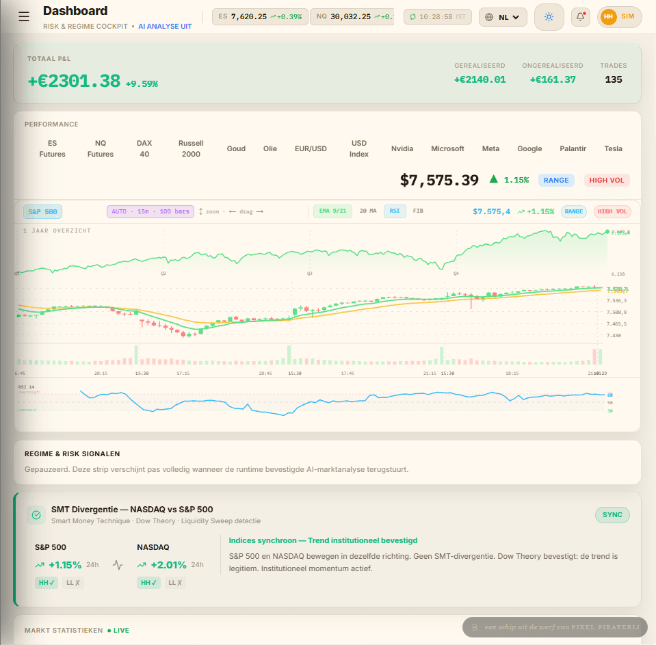This screenshot has width=656, height=645.
Task: Click the pulse icon between indices
Action: [x=118, y=565]
